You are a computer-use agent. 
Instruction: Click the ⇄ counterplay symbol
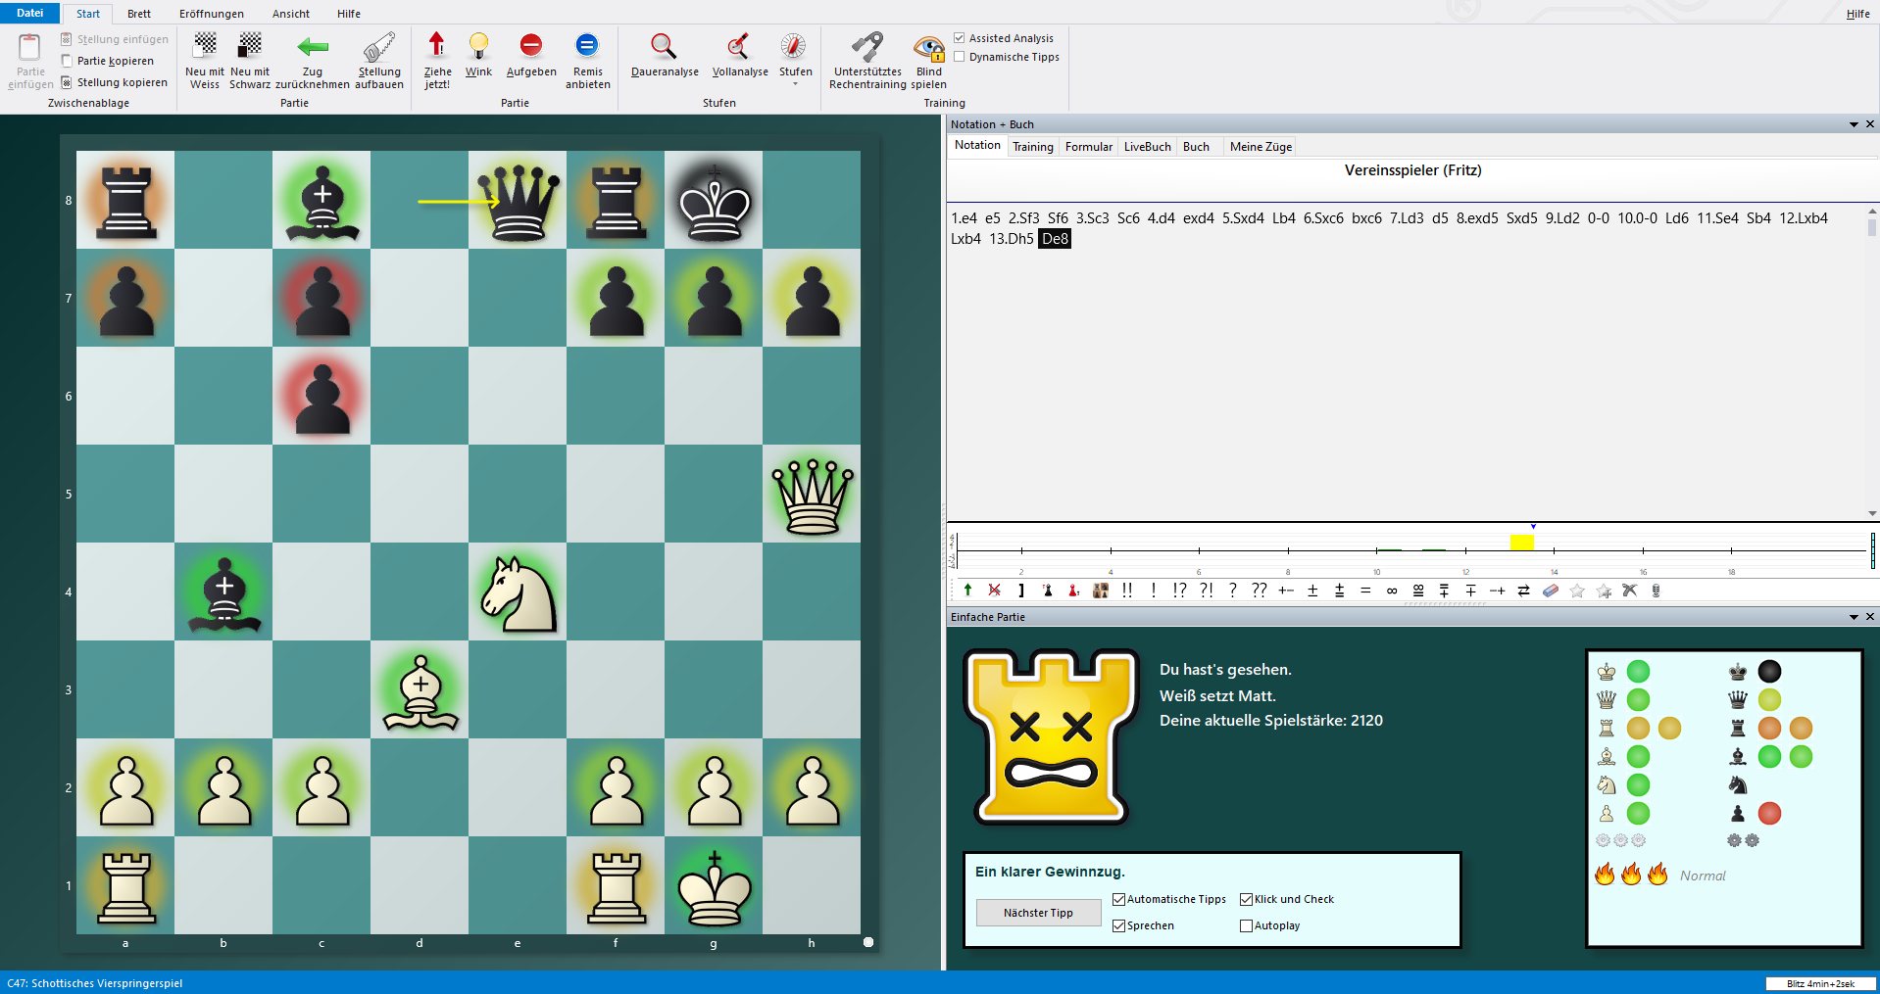[x=1524, y=591]
